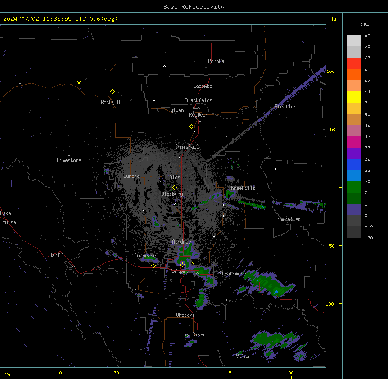The image size is (388, 379).
Task: Click the ThreeHills city label
Action: pos(242,188)
